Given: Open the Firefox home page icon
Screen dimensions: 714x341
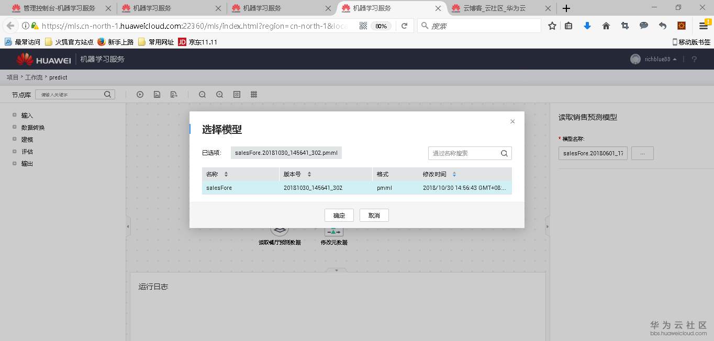Looking at the screenshot, I should coord(606,25).
